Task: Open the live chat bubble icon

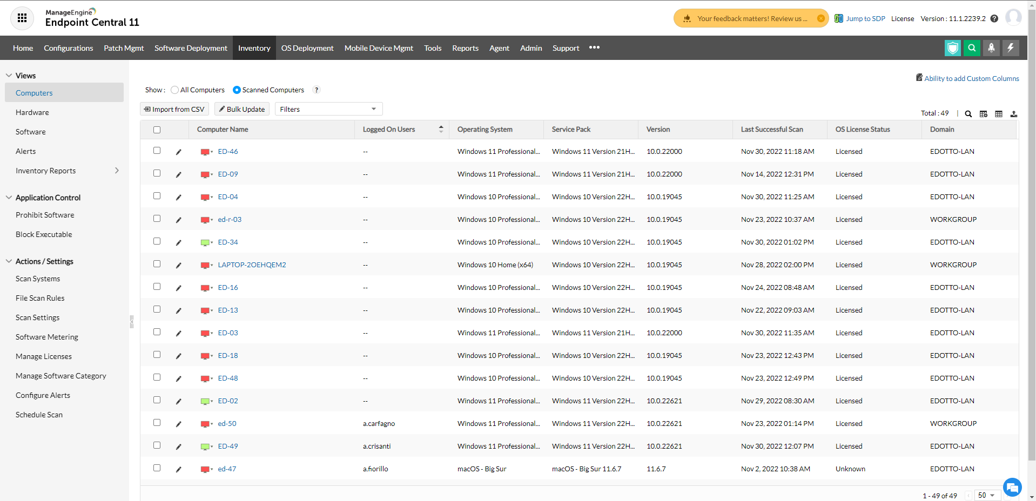Action: pyautogui.click(x=1012, y=488)
